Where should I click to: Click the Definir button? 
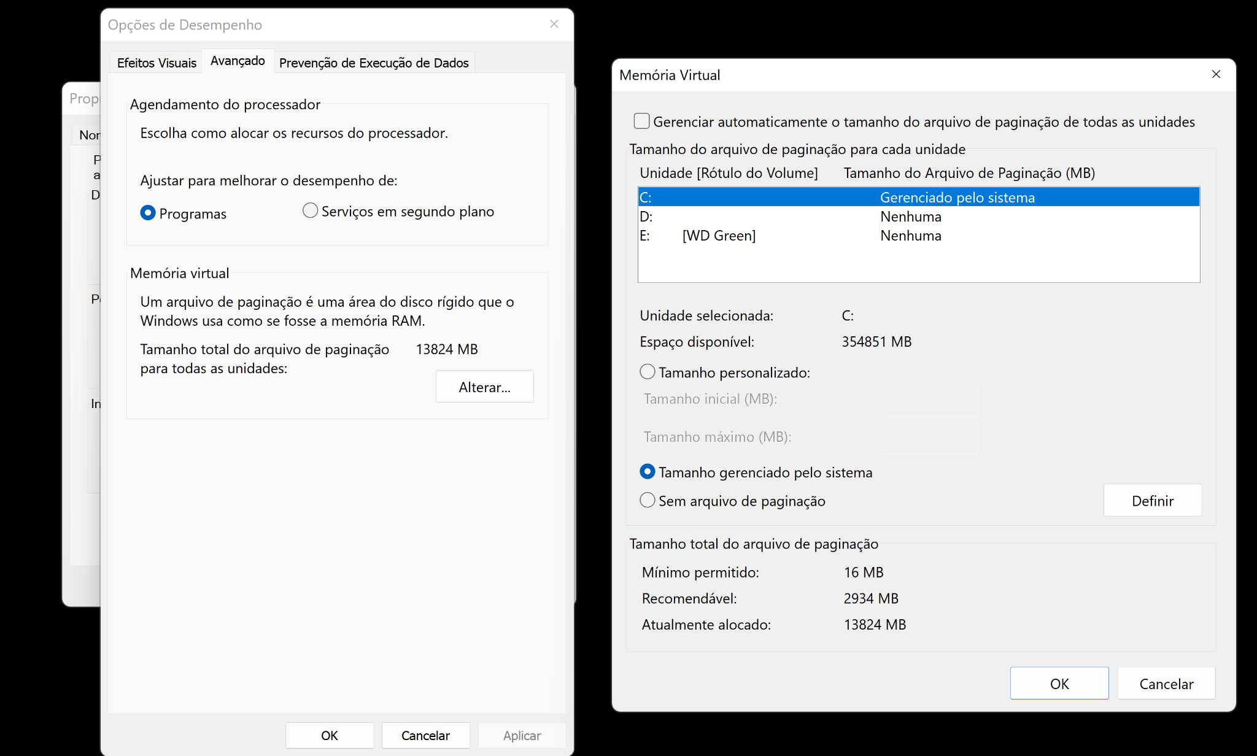pyautogui.click(x=1153, y=500)
